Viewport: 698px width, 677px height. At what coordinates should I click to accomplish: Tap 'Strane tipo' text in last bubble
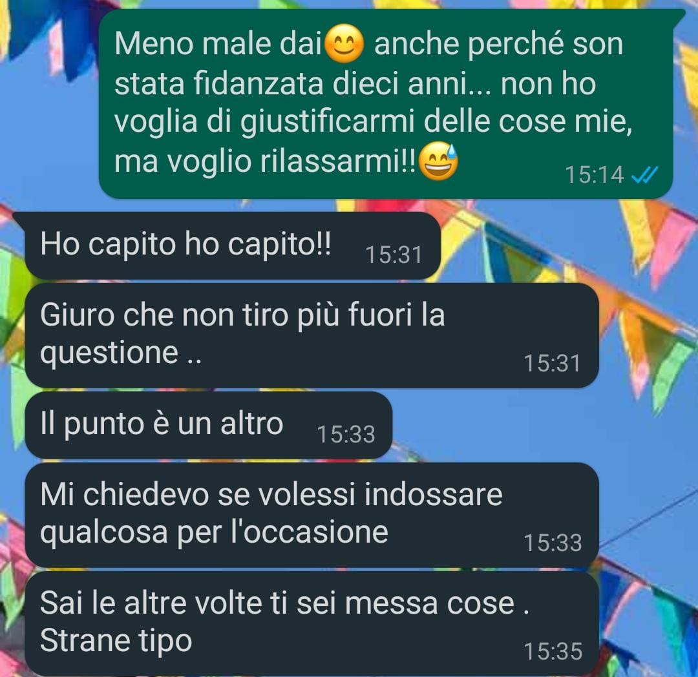(x=116, y=641)
